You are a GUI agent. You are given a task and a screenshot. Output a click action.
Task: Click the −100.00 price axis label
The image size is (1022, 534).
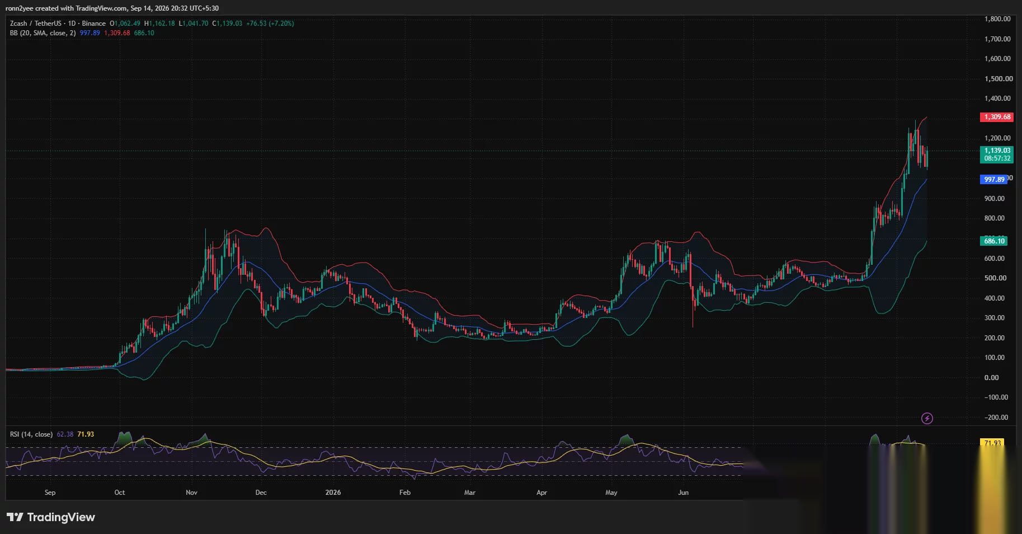(996, 397)
